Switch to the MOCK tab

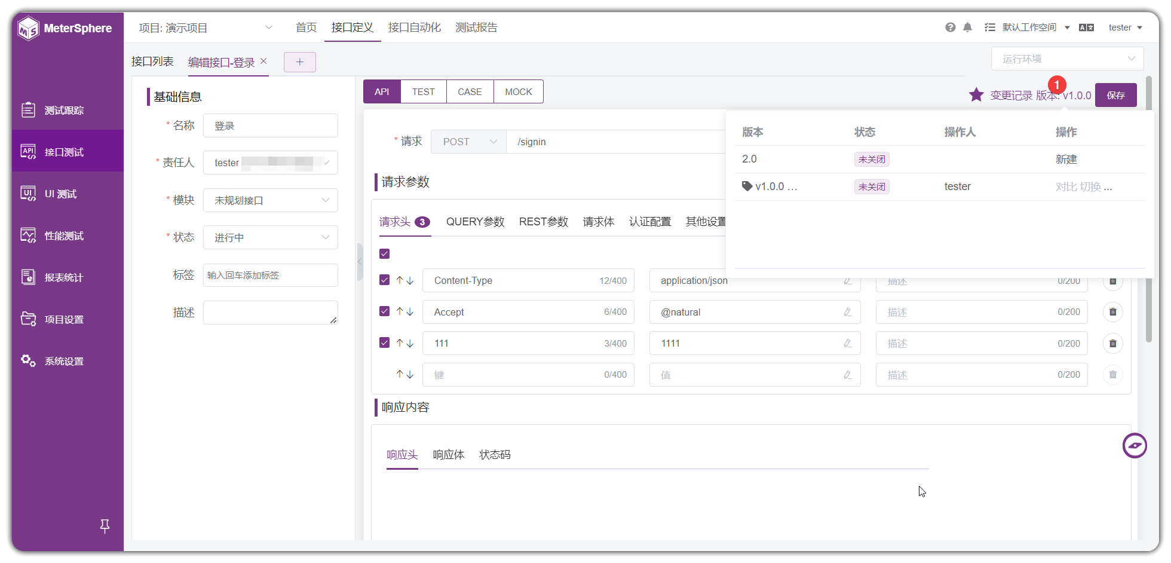click(x=518, y=91)
